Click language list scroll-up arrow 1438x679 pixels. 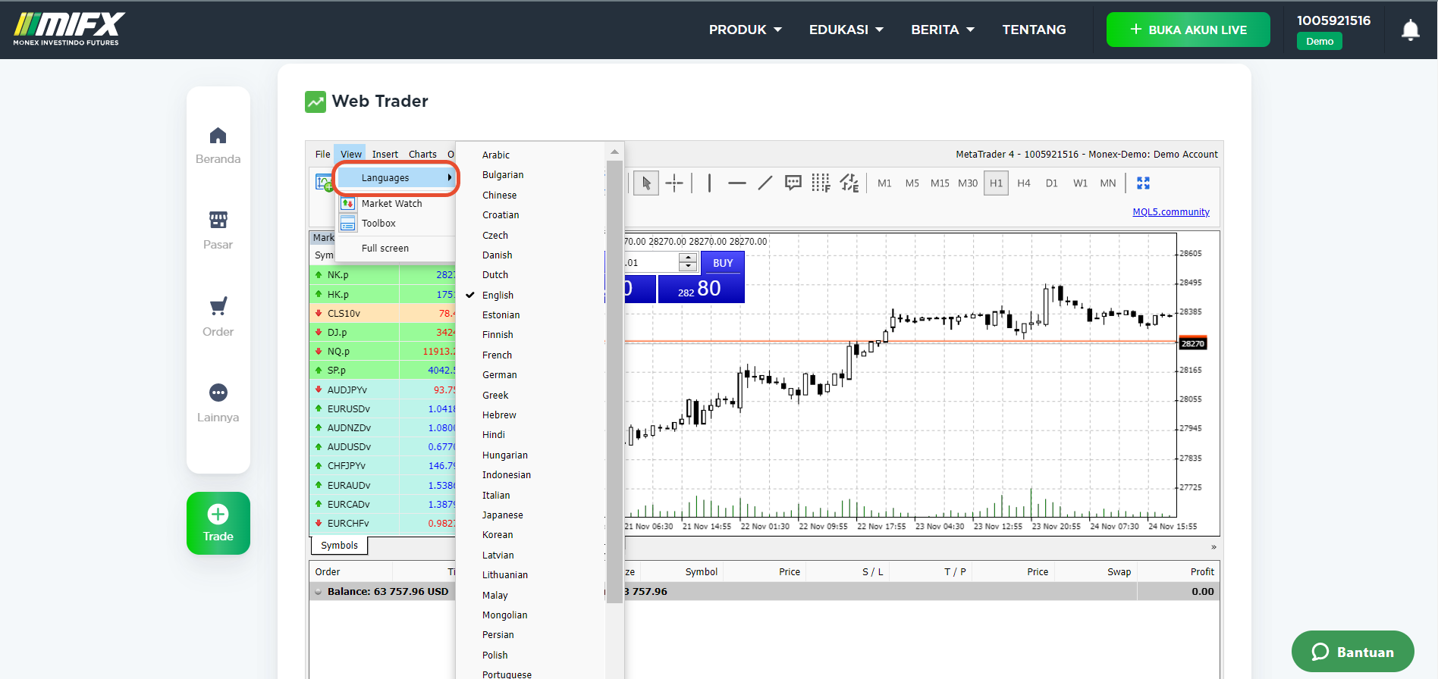point(614,152)
